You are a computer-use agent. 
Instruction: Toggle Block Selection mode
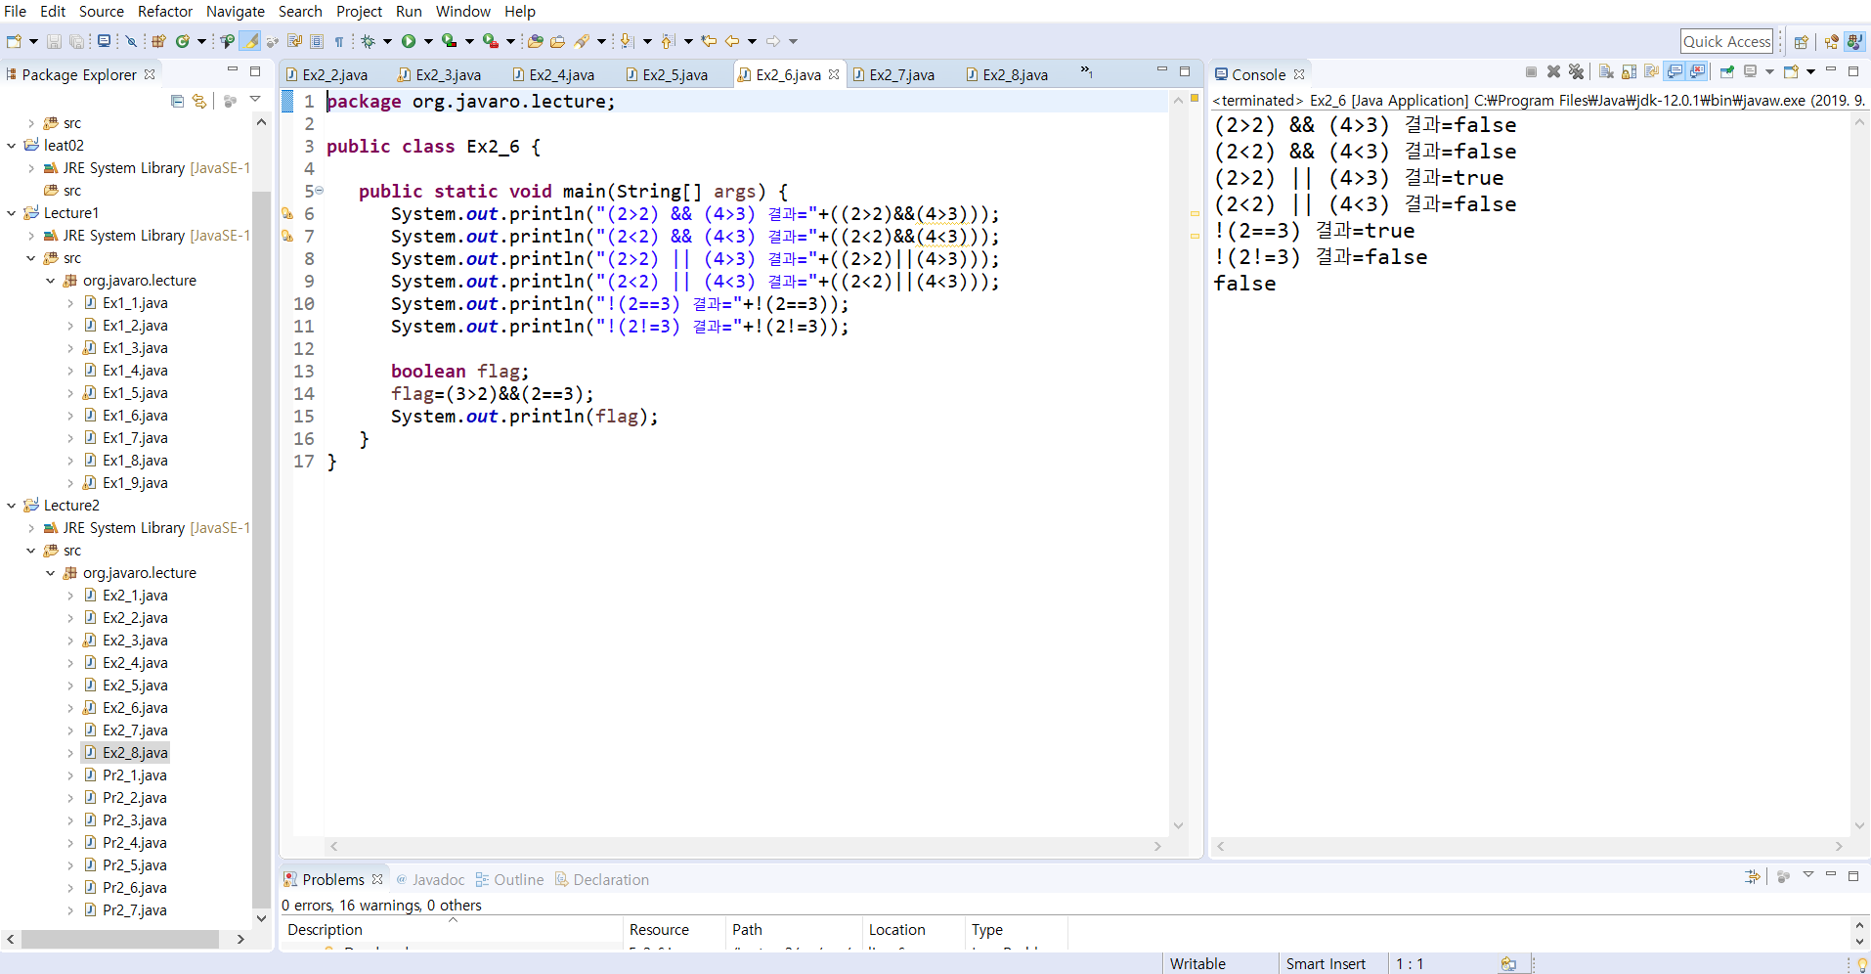pyautogui.click(x=317, y=41)
